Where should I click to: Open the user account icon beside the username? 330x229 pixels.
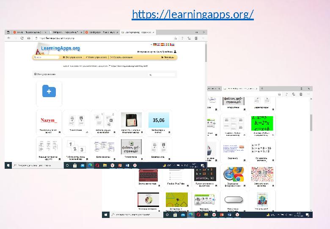[175, 51]
